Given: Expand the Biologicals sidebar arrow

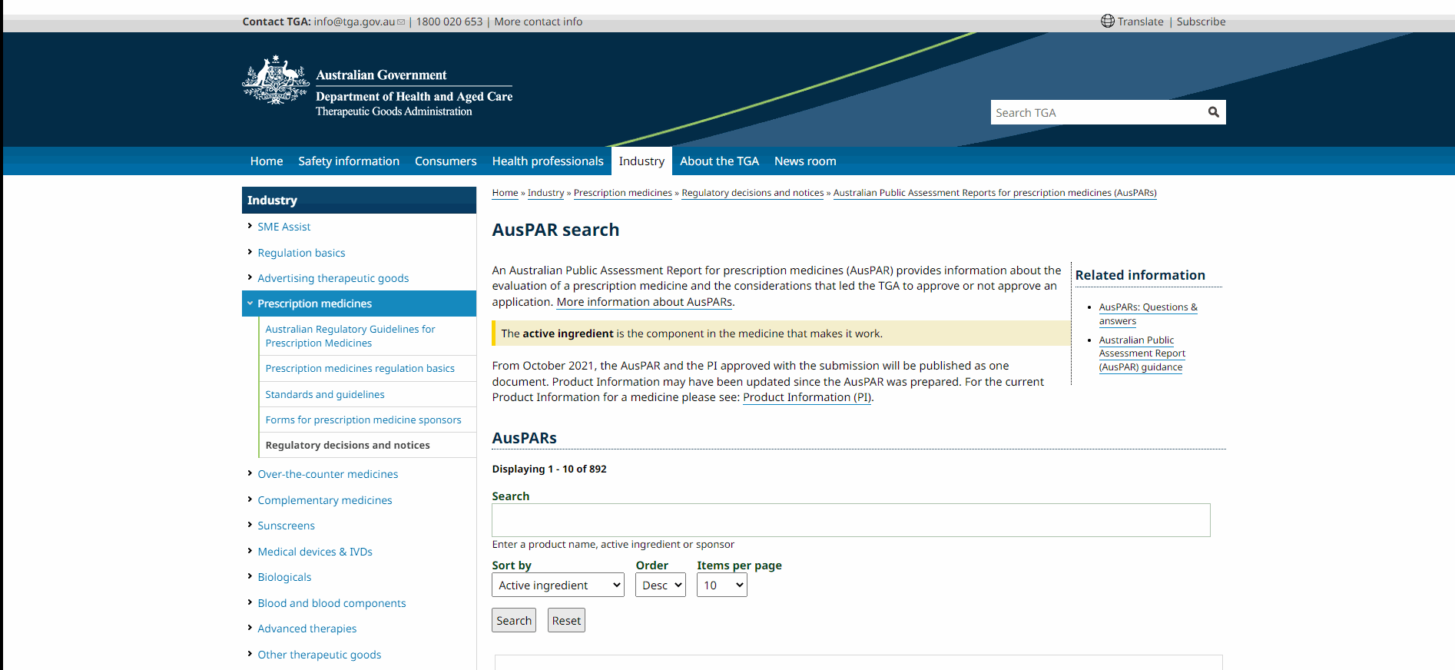Looking at the screenshot, I should [250, 576].
